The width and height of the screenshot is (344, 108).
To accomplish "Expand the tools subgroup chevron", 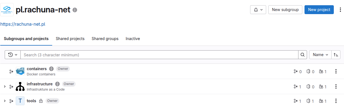I will [5, 101].
